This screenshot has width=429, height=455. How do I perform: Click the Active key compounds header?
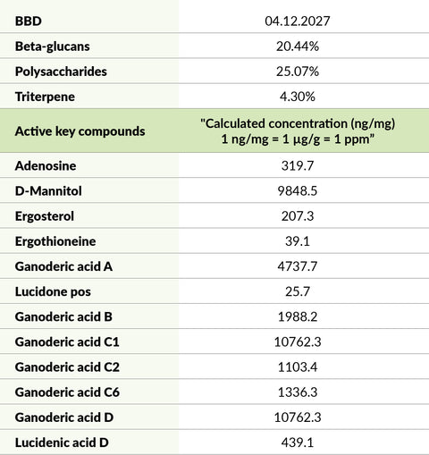tap(80, 131)
